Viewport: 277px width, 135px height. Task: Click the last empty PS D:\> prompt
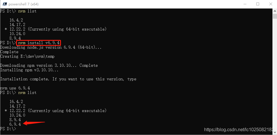pos(8,129)
